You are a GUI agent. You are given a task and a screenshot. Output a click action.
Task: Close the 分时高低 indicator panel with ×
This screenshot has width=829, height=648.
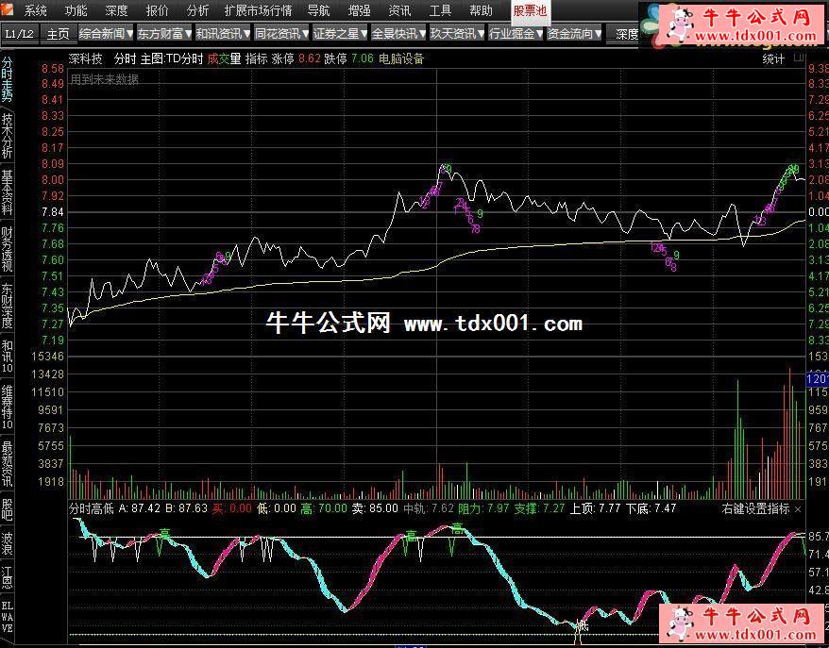tap(798, 509)
